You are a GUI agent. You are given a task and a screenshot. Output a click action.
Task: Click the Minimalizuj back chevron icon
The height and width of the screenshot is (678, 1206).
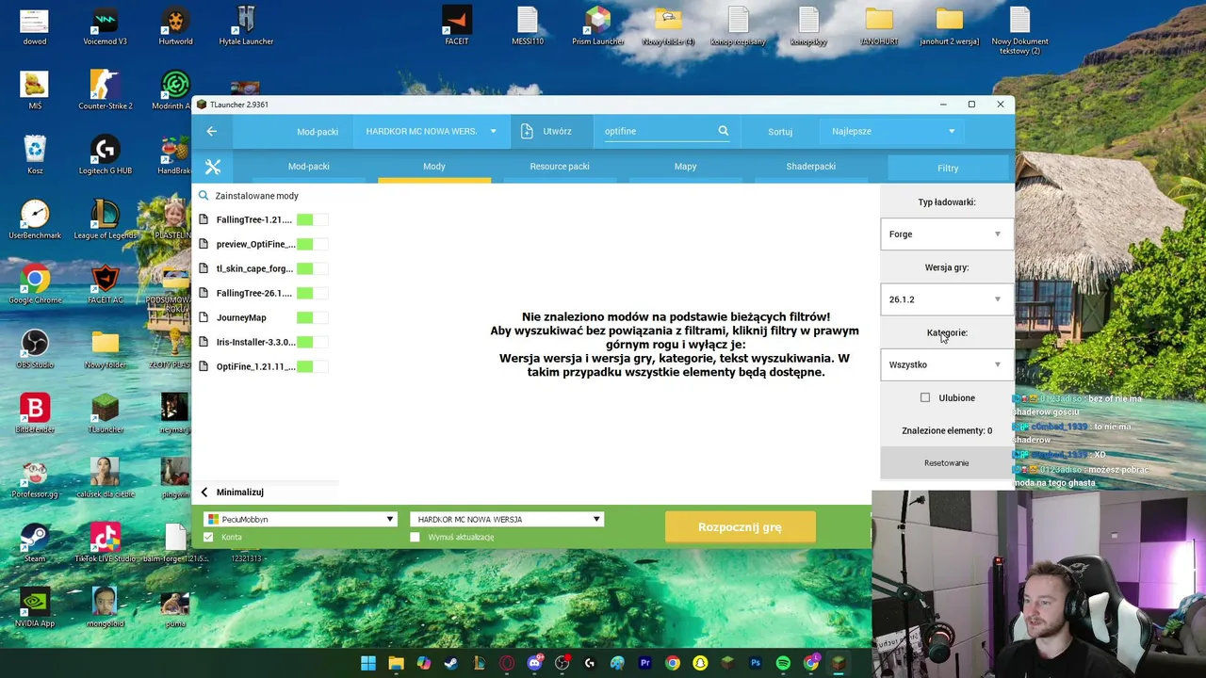[x=204, y=492]
